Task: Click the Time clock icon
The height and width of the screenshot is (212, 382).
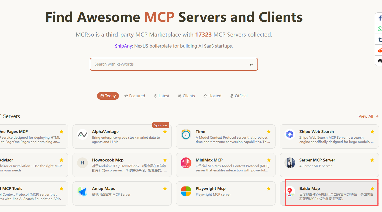Action: pos(186,134)
